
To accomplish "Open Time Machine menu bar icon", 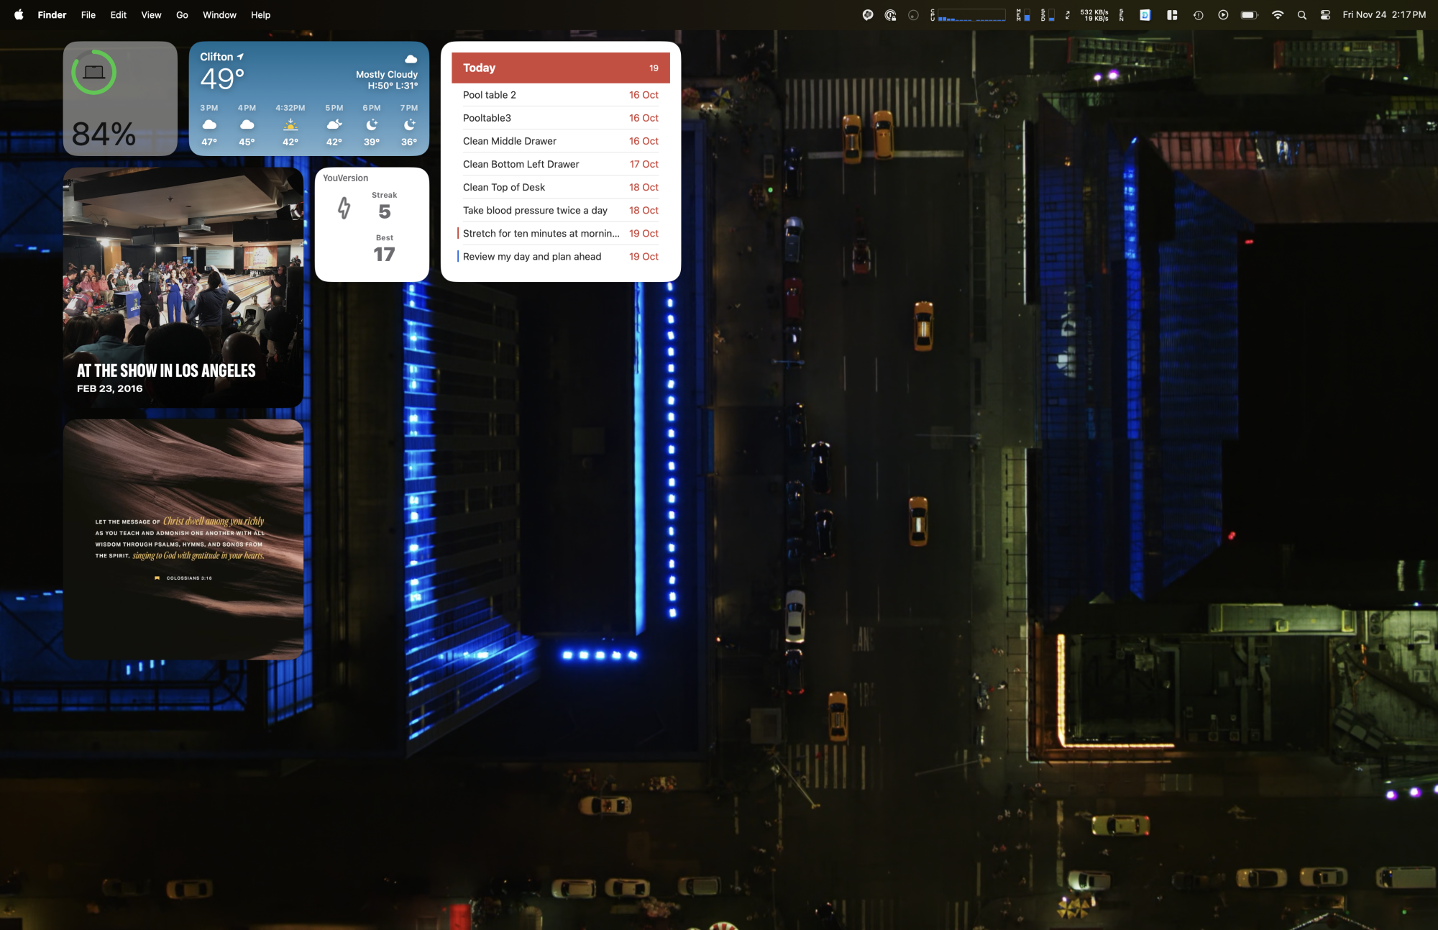I will coord(1198,14).
